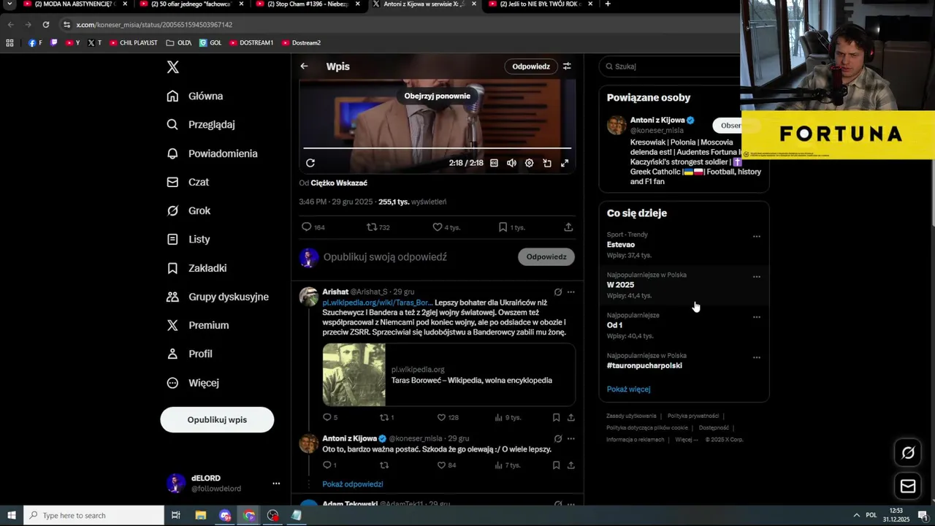This screenshot has height=526, width=935.
Task: Repost Arishat's reply with 1 repost
Action: [x=386, y=418]
